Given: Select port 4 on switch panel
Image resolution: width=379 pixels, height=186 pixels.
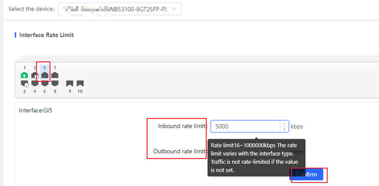Looking at the screenshot, I should pos(35,83).
